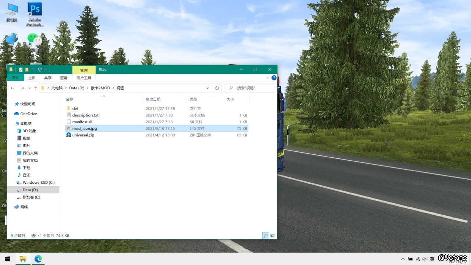Click the Properties quick access toolbar icon
The width and height of the screenshot is (471, 265).
pyautogui.click(x=21, y=70)
